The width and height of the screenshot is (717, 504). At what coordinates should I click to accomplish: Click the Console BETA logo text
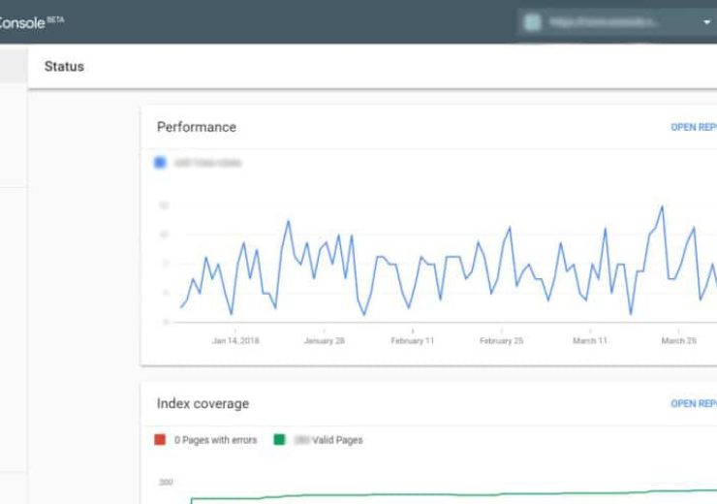(x=32, y=22)
